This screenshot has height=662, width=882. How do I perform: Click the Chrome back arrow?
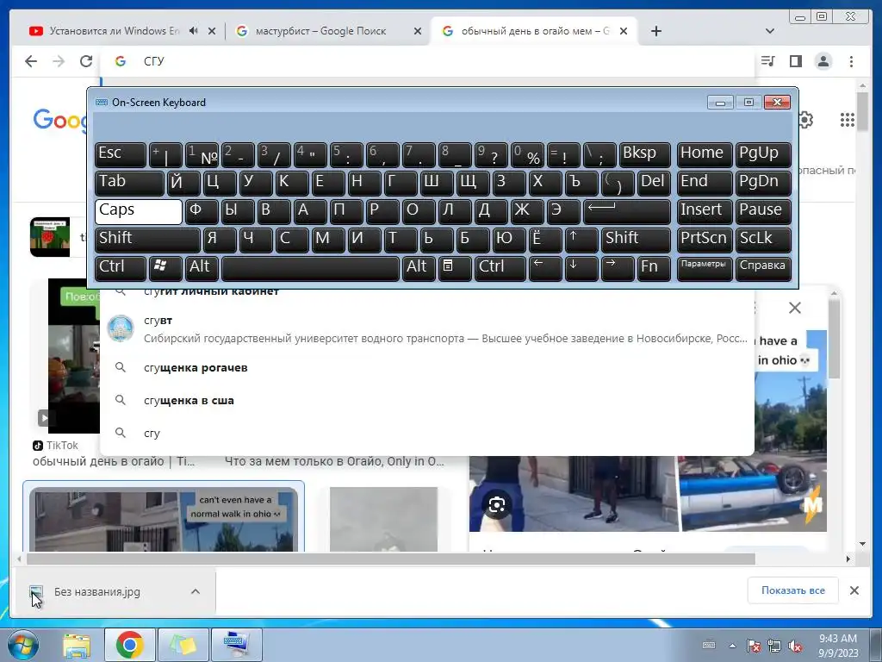coord(31,61)
